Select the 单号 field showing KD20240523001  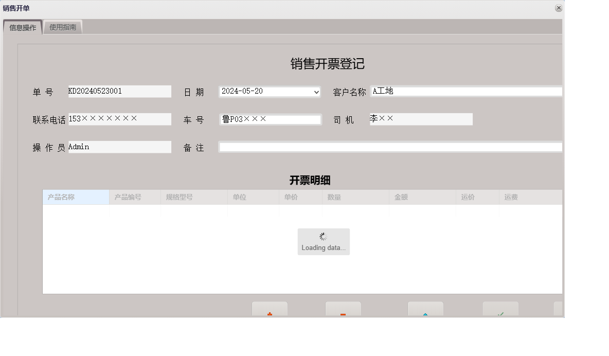119,91
